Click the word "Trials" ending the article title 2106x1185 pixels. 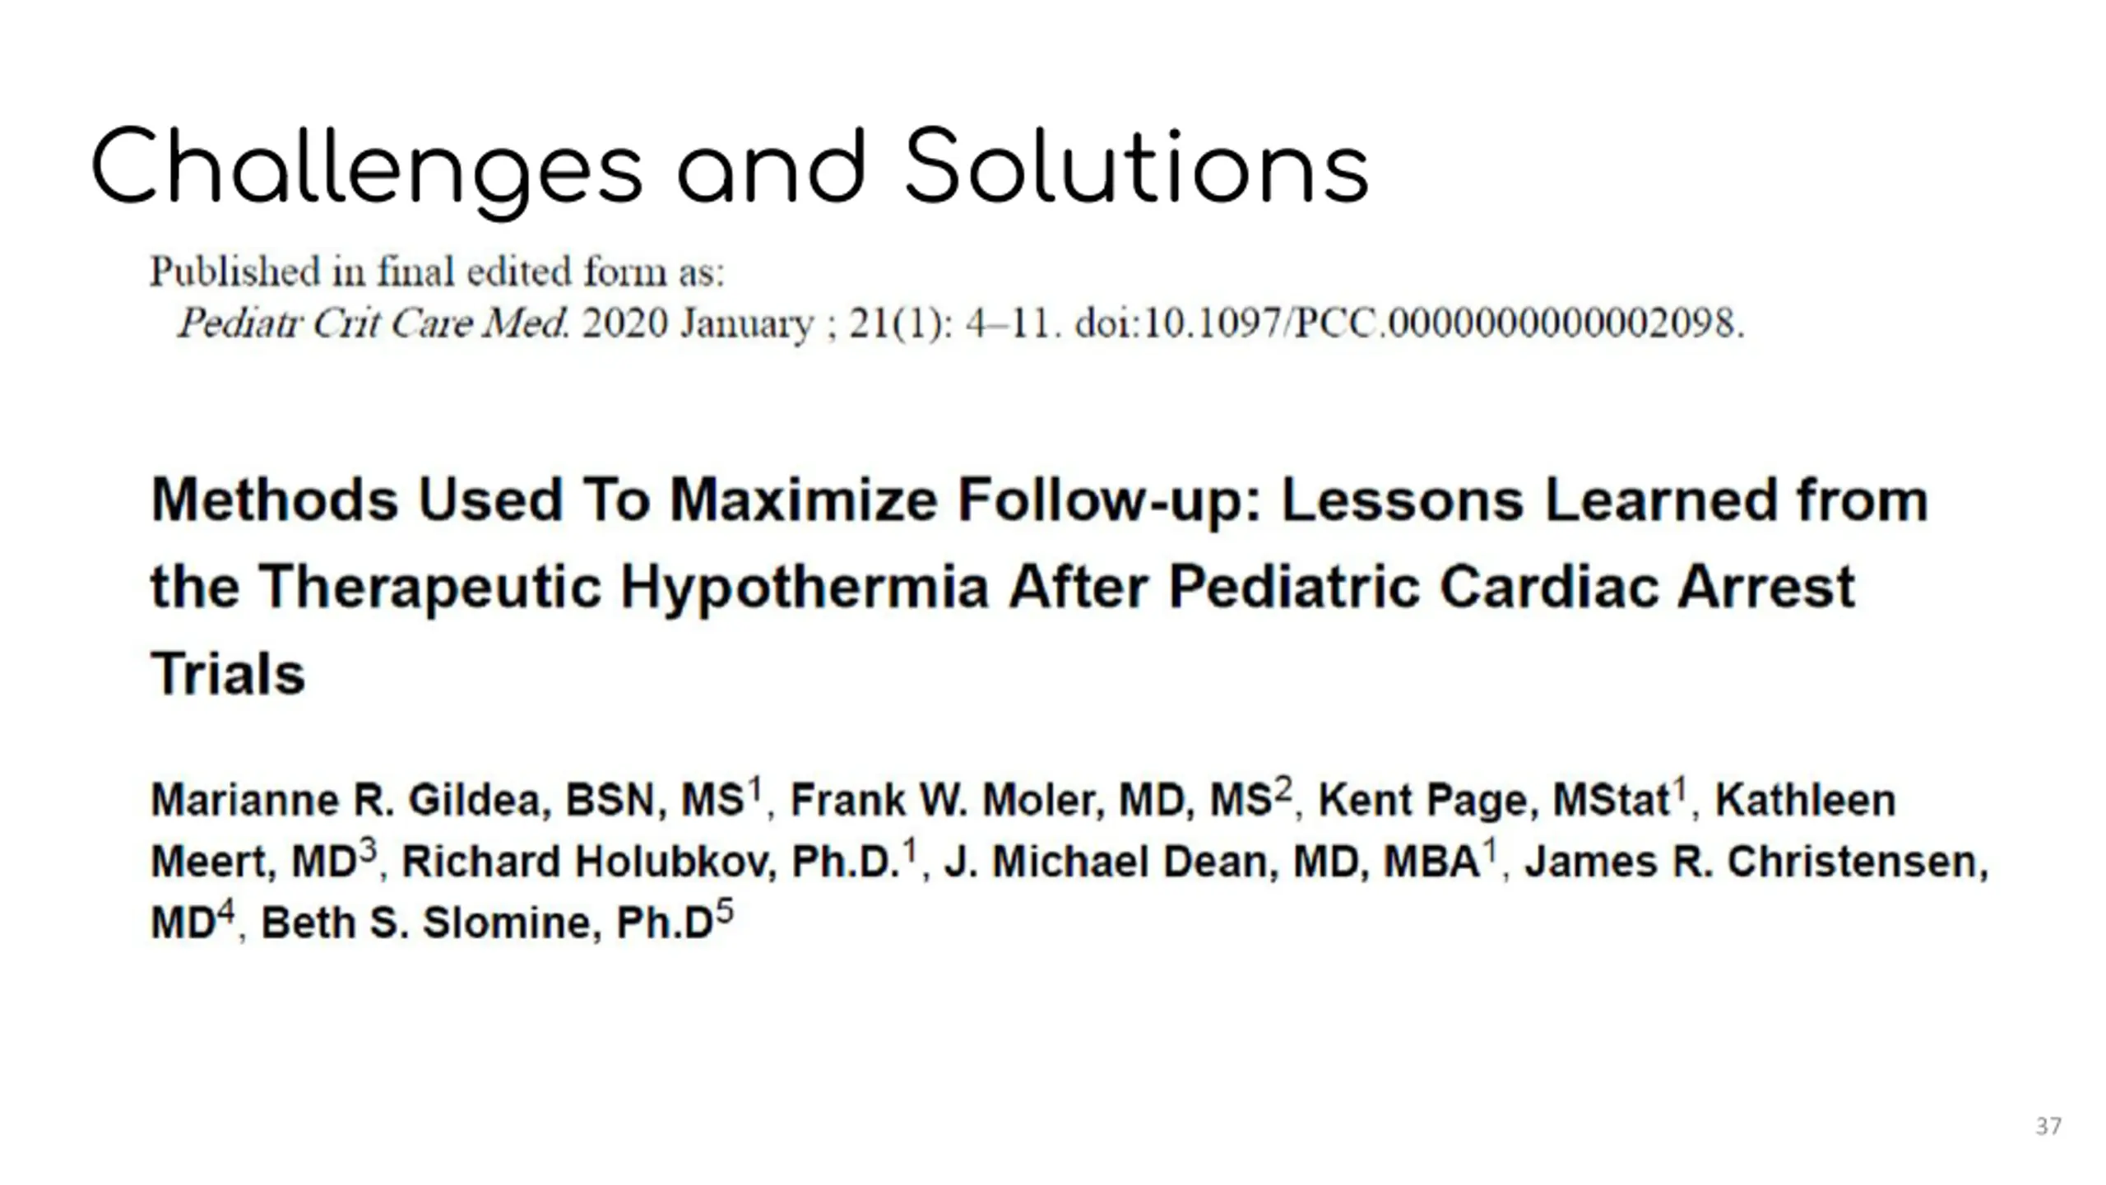tap(228, 674)
